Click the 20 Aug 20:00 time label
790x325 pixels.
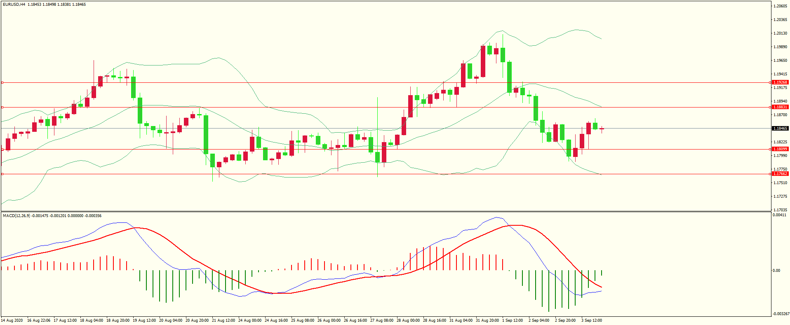[x=197, y=320]
